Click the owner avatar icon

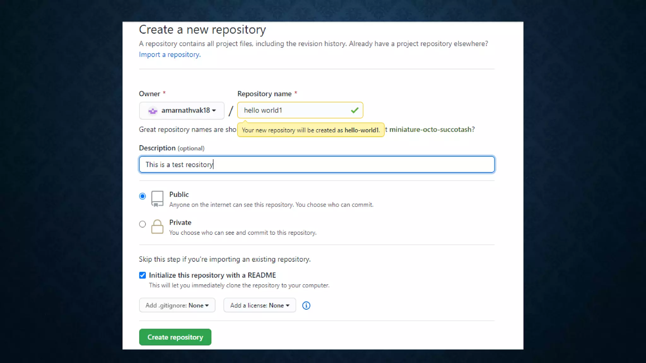pyautogui.click(x=153, y=111)
